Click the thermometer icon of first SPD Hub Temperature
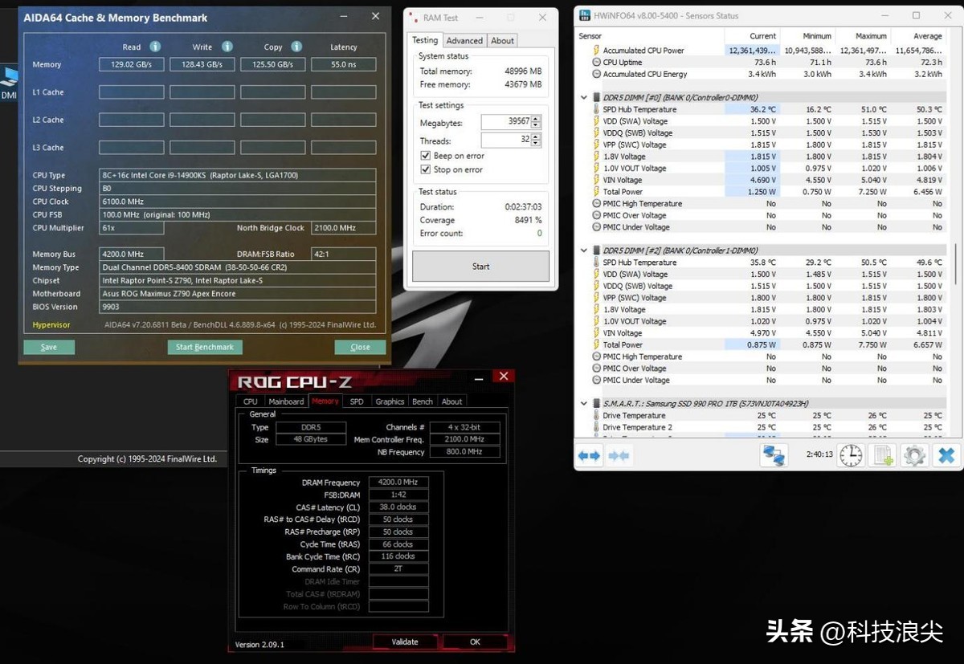The width and height of the screenshot is (964, 664). tap(596, 109)
